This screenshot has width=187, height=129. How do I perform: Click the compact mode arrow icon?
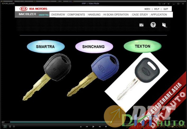tap(169, 4)
